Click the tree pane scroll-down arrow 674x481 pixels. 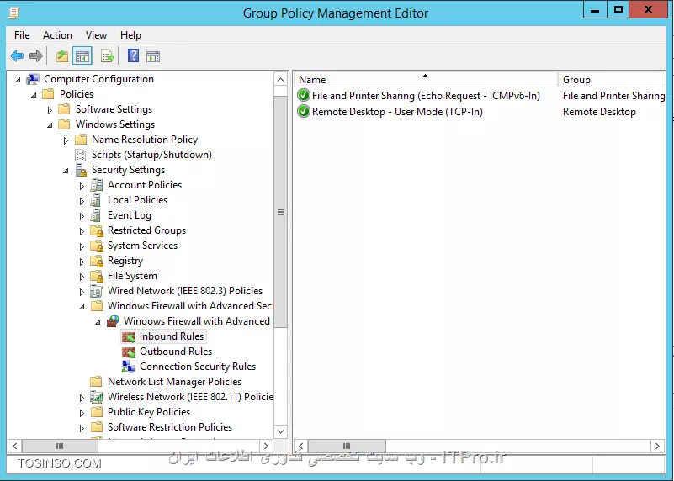point(280,431)
